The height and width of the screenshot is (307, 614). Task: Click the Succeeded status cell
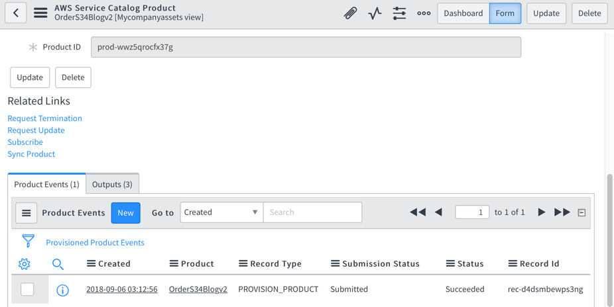(465, 289)
